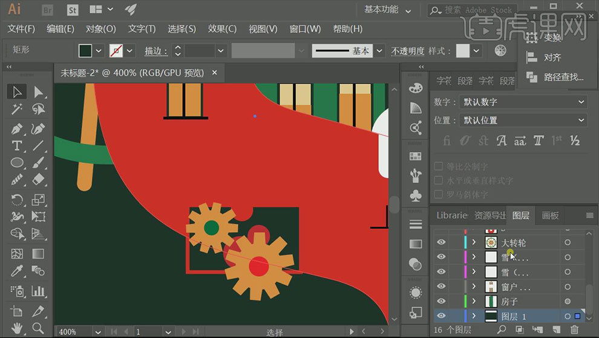The image size is (599, 338).
Task: Click the stroke swatch with red slash
Action: 116,50
